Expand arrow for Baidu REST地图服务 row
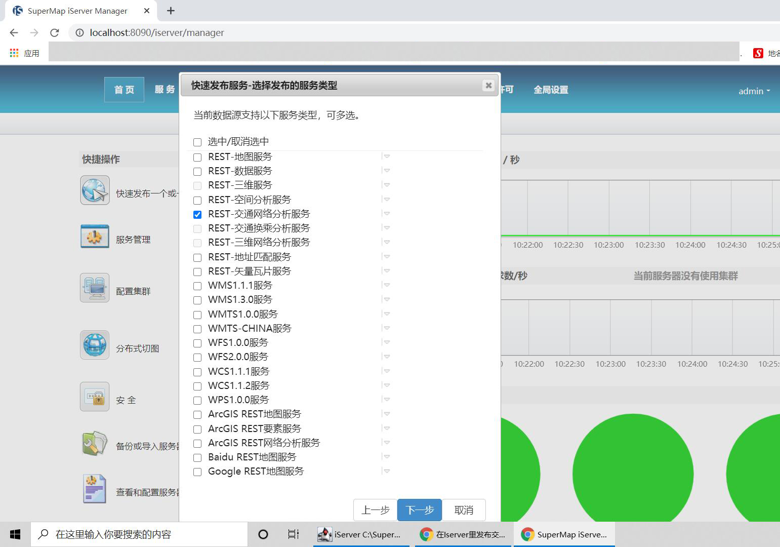Viewport: 780px width, 547px height. coord(387,457)
